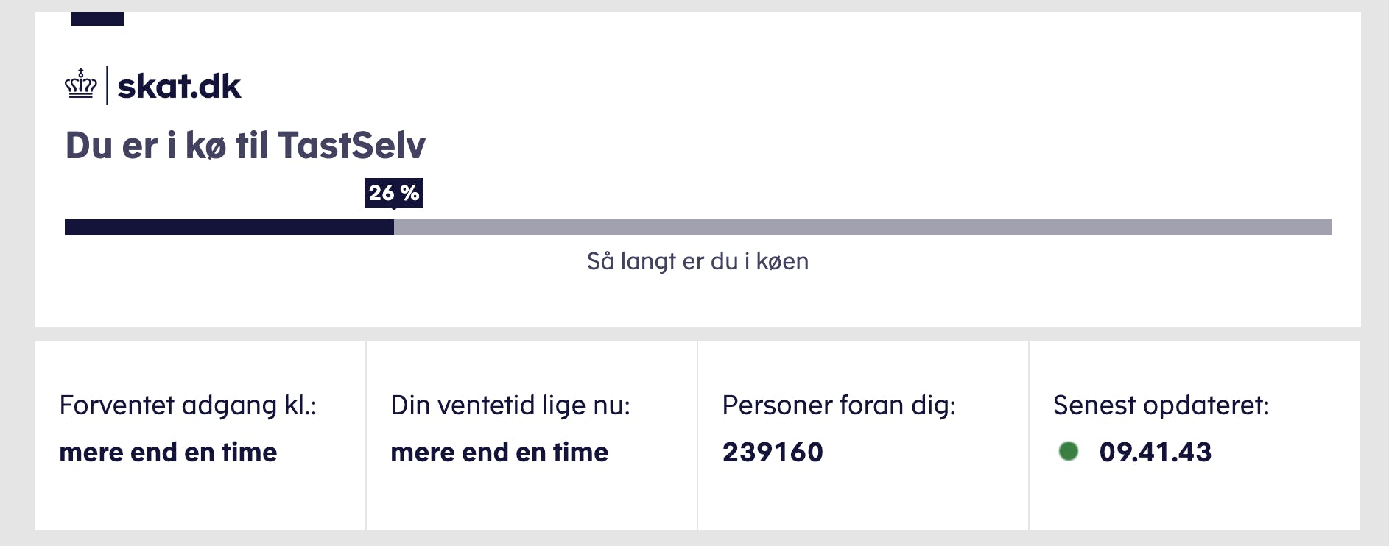This screenshot has height=546, width=1389.
Task: Click the royal crown logo
Action: click(x=81, y=82)
